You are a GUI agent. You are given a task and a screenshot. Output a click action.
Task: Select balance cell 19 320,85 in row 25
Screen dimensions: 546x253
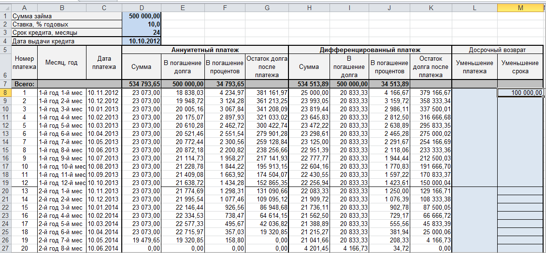267,232
